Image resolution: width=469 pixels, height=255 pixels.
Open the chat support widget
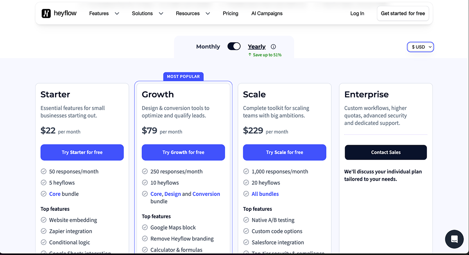[x=454, y=239]
